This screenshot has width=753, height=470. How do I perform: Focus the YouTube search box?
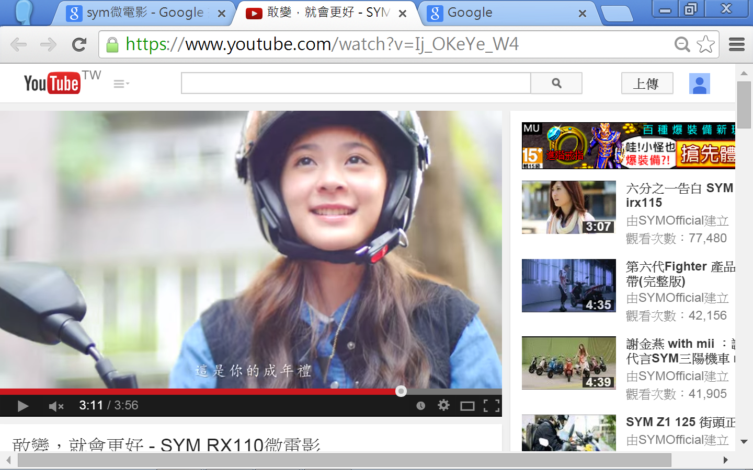pos(356,84)
